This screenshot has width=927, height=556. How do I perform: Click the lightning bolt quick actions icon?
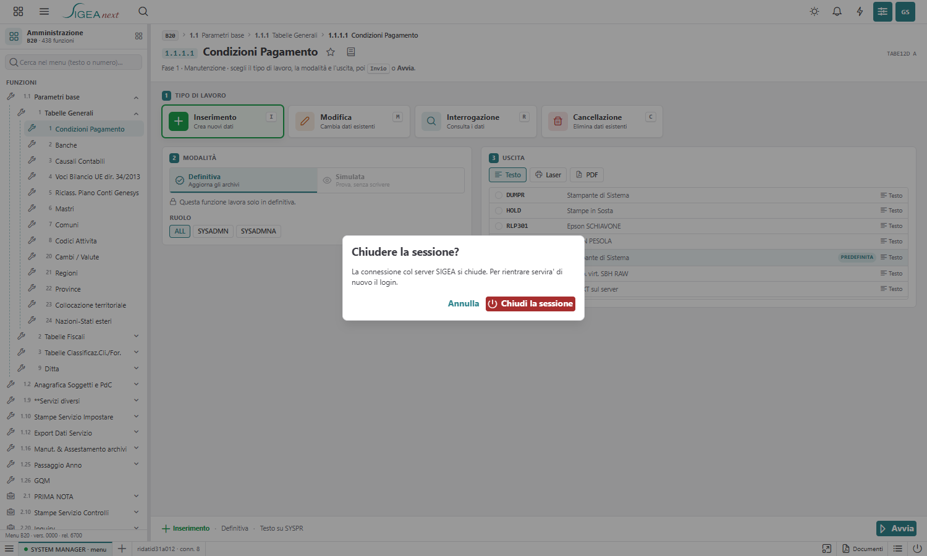[x=860, y=12]
